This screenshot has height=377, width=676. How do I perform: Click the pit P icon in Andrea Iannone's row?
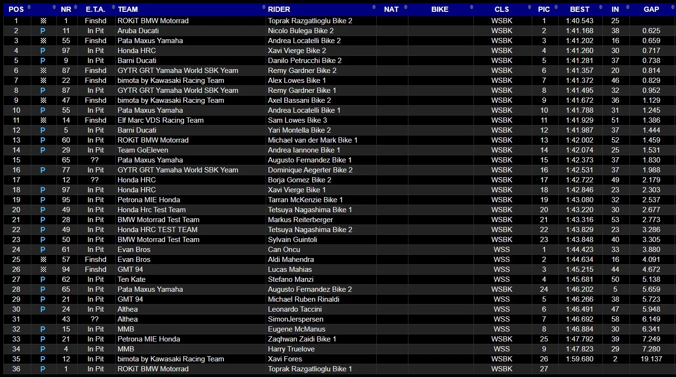(x=43, y=150)
